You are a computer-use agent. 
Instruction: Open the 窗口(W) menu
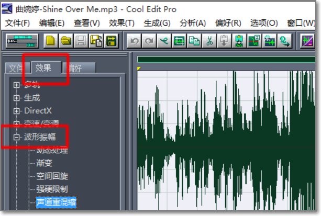[x=301, y=23]
